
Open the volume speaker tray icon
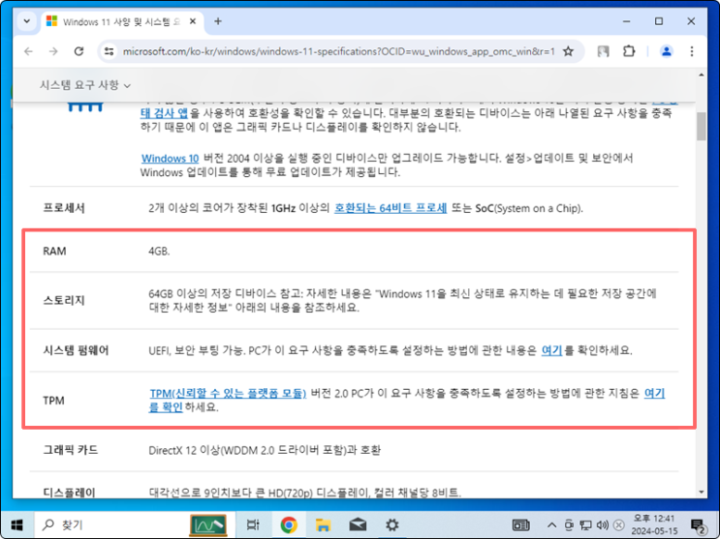pyautogui.click(x=602, y=524)
